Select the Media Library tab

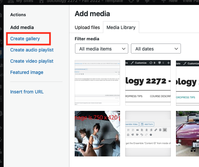(121, 27)
